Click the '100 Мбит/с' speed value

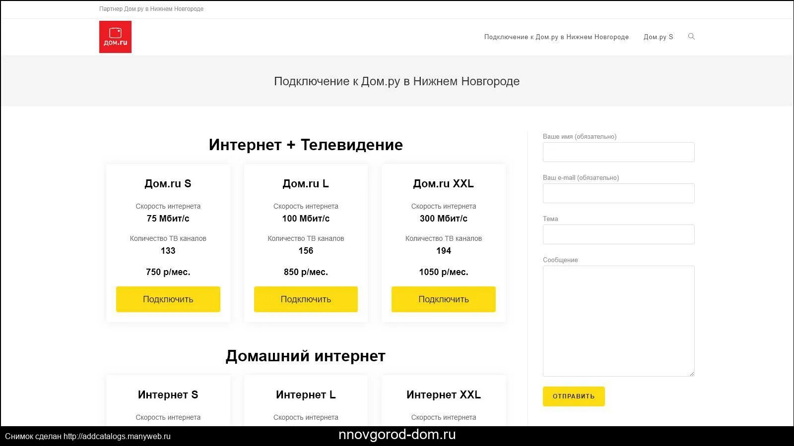(x=306, y=219)
